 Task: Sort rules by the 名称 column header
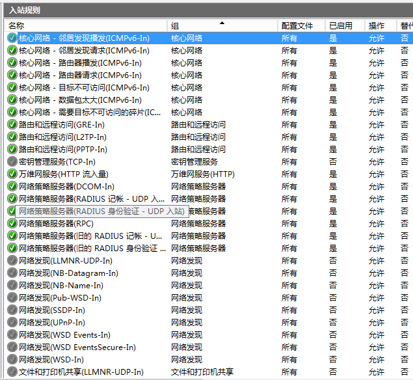coord(86,26)
